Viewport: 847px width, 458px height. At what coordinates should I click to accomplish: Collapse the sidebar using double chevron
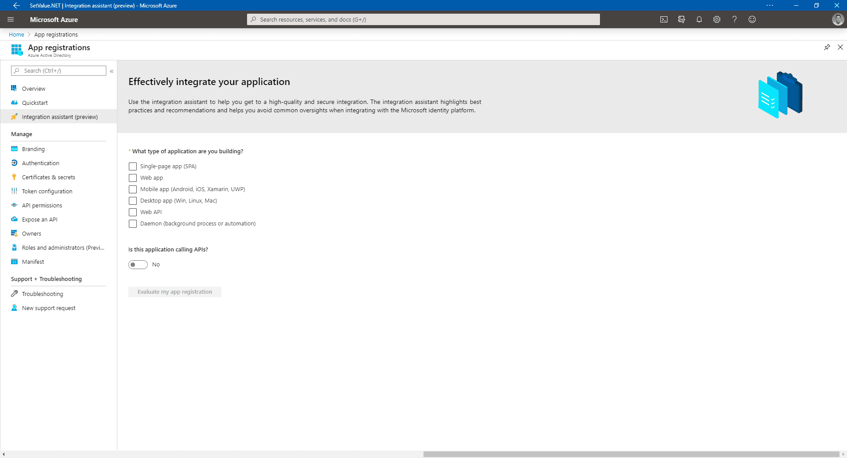coord(112,71)
